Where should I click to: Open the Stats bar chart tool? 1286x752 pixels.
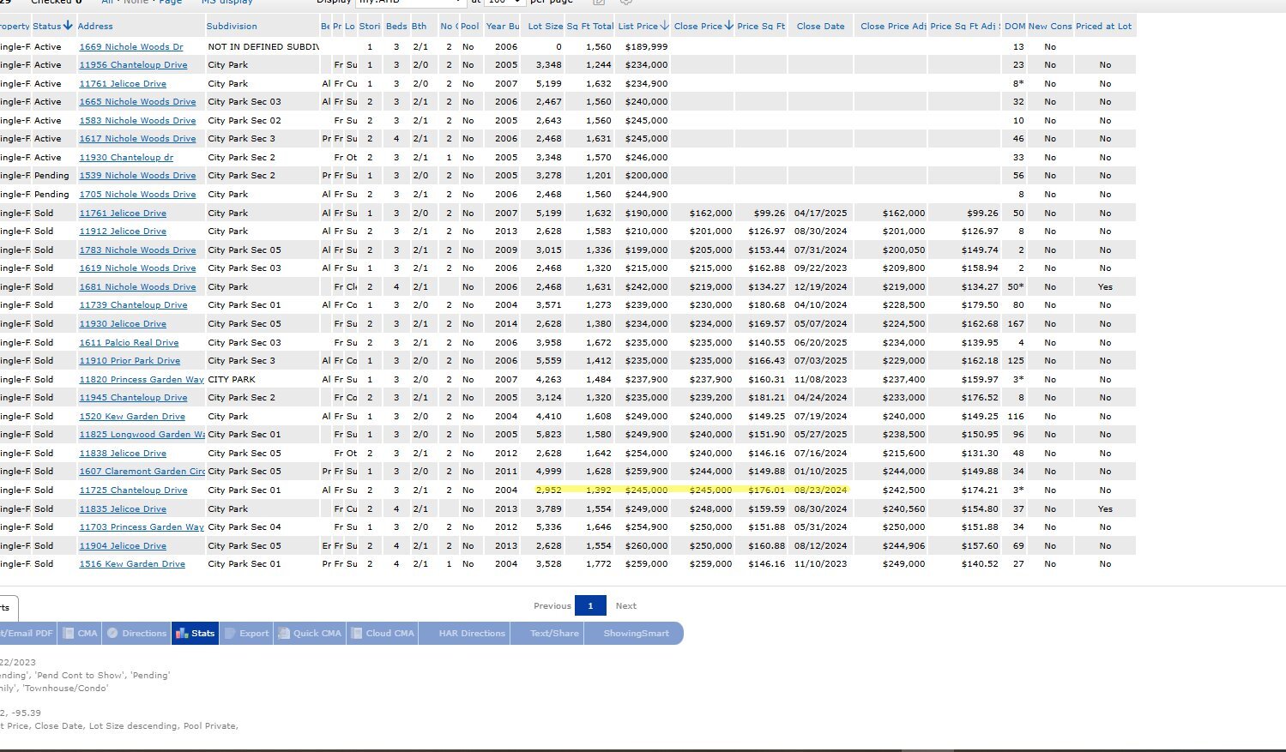tap(195, 634)
